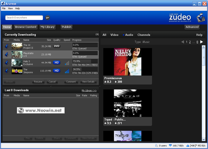The height and width of the screenshot is (149, 208).
Task: Switch to the Browse Content tab
Action: (26, 27)
